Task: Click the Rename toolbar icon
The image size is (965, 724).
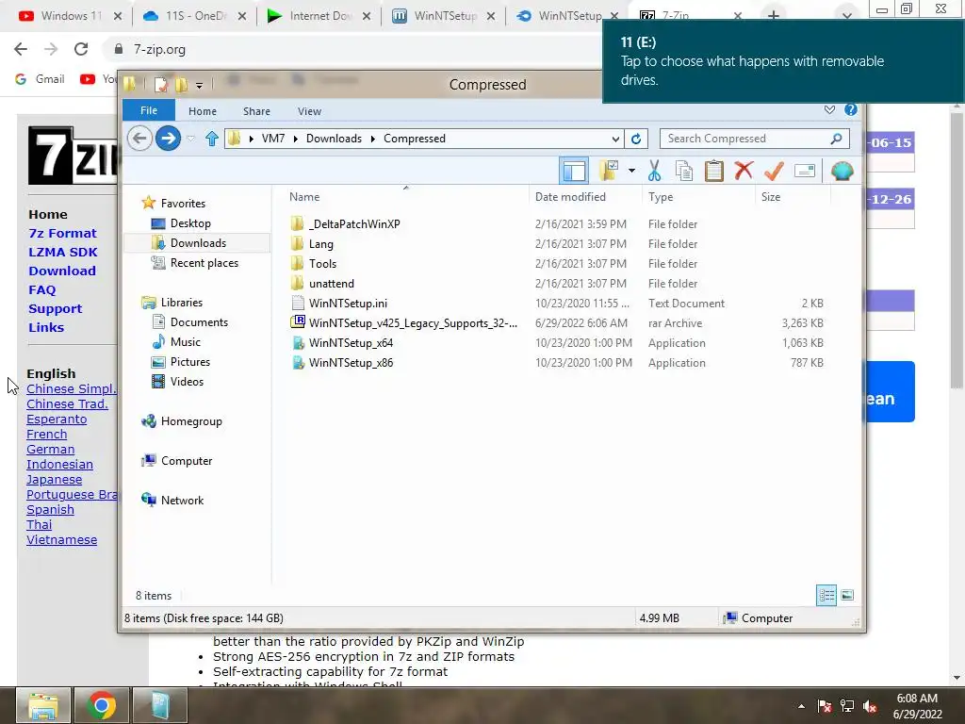Action: (x=805, y=171)
